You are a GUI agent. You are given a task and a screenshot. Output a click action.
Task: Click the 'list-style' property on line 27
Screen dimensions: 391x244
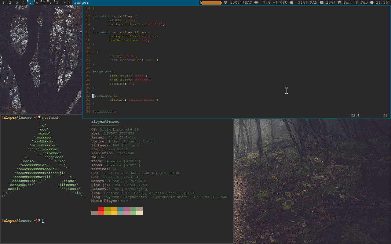point(120,76)
